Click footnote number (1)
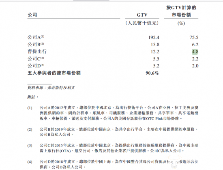Screen dimensions: 223x170 coord(30,108)
